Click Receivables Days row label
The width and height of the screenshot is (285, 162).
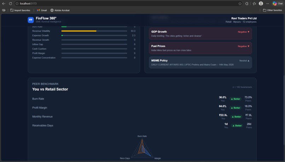43,125
